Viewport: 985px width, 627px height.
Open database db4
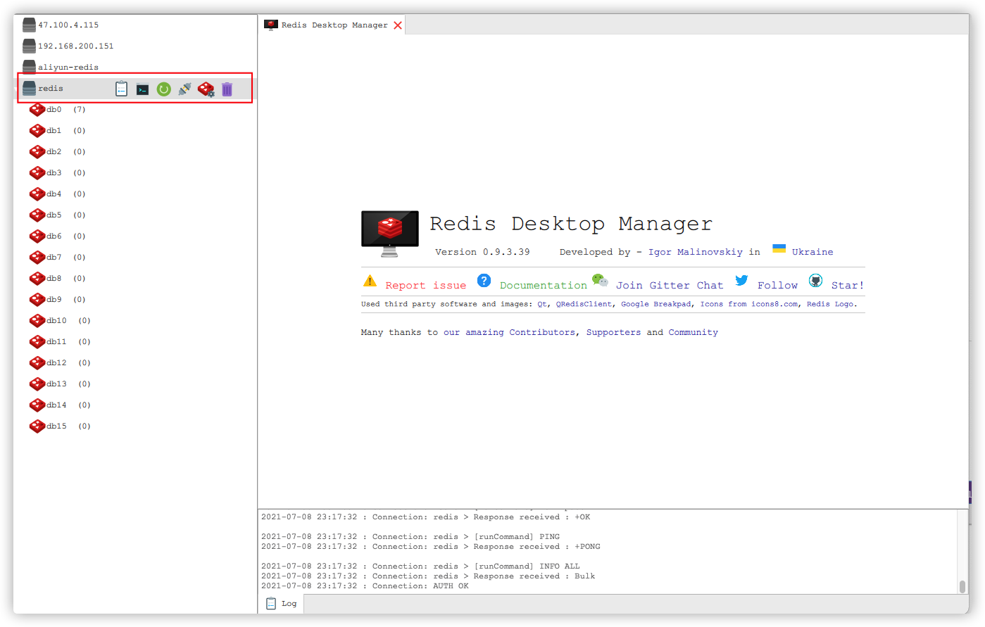pos(57,194)
